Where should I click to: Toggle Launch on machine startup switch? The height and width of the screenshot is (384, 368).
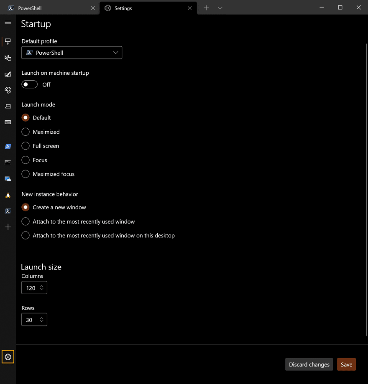click(x=29, y=84)
